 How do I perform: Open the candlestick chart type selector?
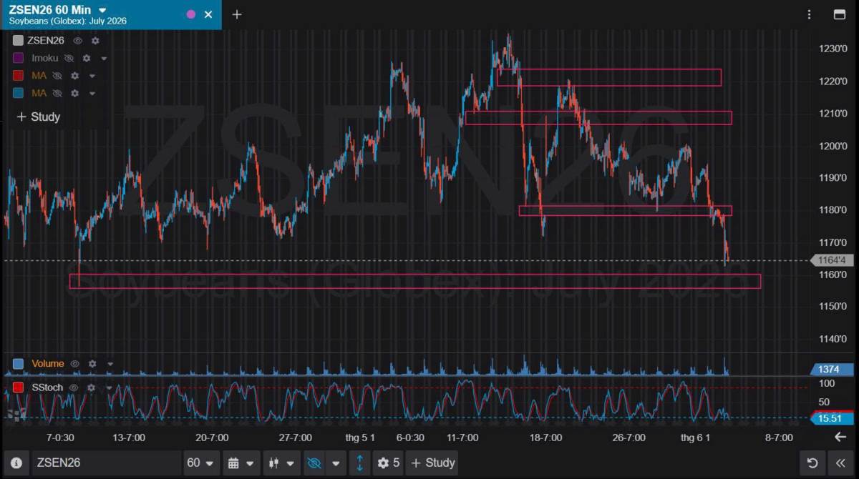point(281,463)
